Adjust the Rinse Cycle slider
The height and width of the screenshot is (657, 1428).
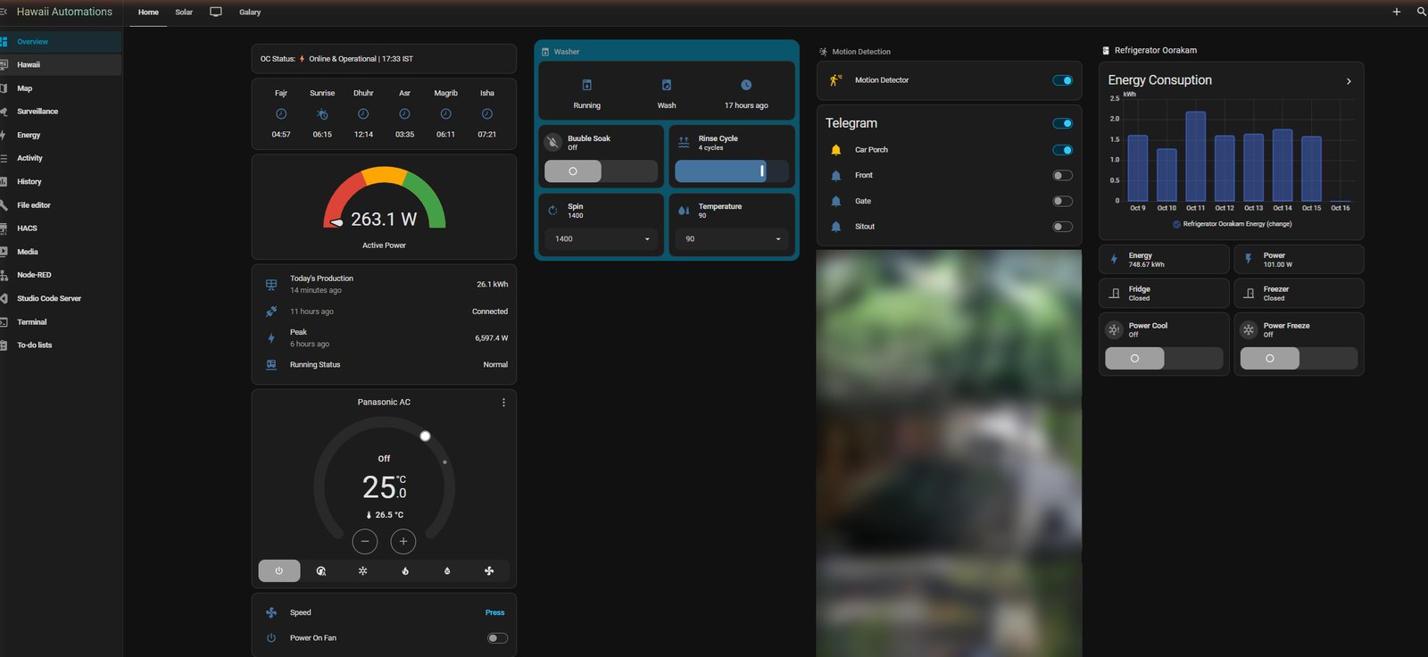tap(732, 171)
